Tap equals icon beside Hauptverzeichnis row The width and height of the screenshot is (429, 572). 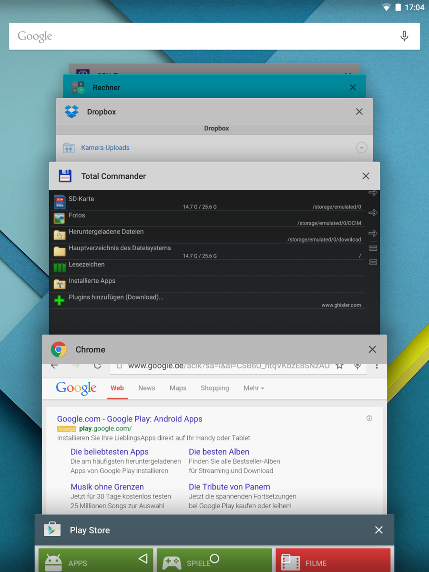[373, 248]
